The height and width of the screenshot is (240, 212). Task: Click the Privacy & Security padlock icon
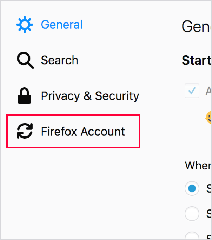(25, 96)
